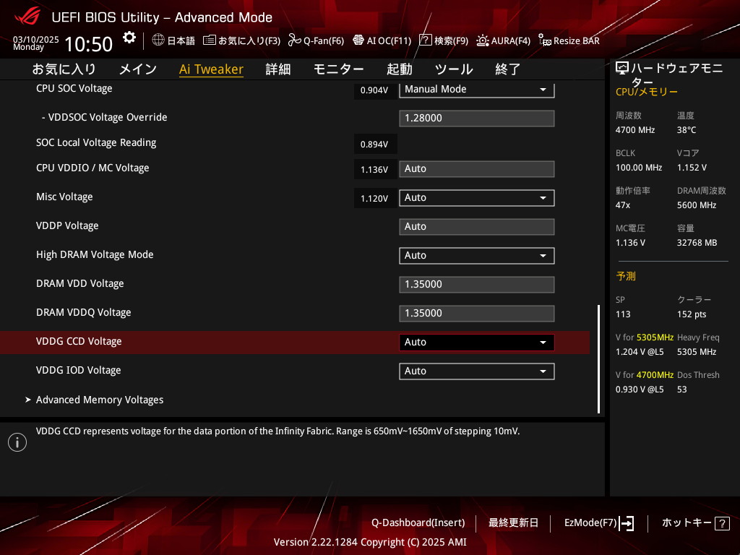Image resolution: width=740 pixels, height=555 pixels.
Task: Click DRAM VDD Voltage field
Action: (x=477, y=285)
